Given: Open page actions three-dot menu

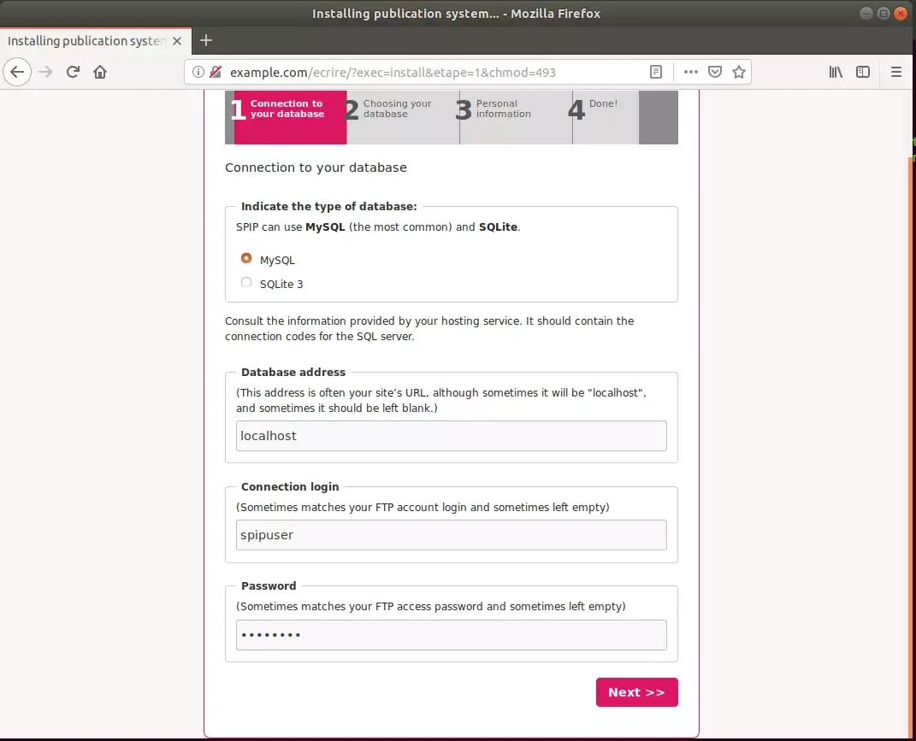Looking at the screenshot, I should pyautogui.click(x=690, y=72).
